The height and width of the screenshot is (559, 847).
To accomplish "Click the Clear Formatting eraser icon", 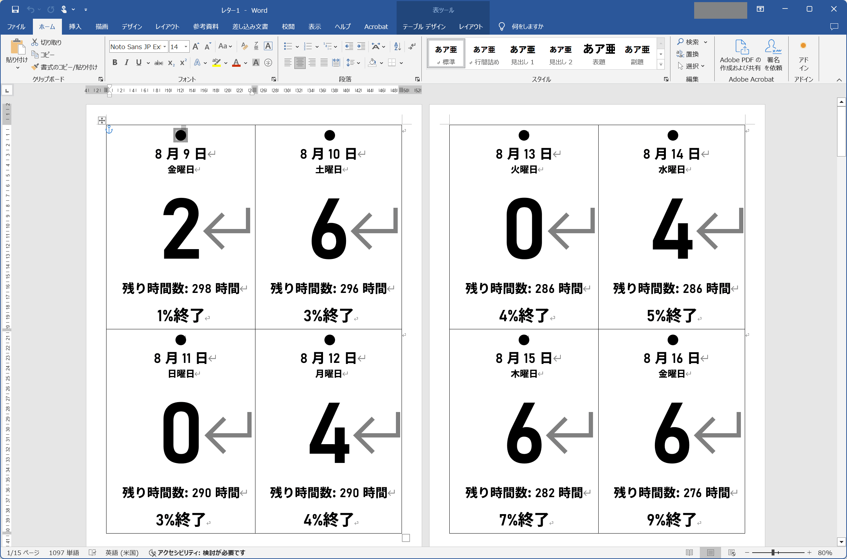I will click(x=244, y=46).
